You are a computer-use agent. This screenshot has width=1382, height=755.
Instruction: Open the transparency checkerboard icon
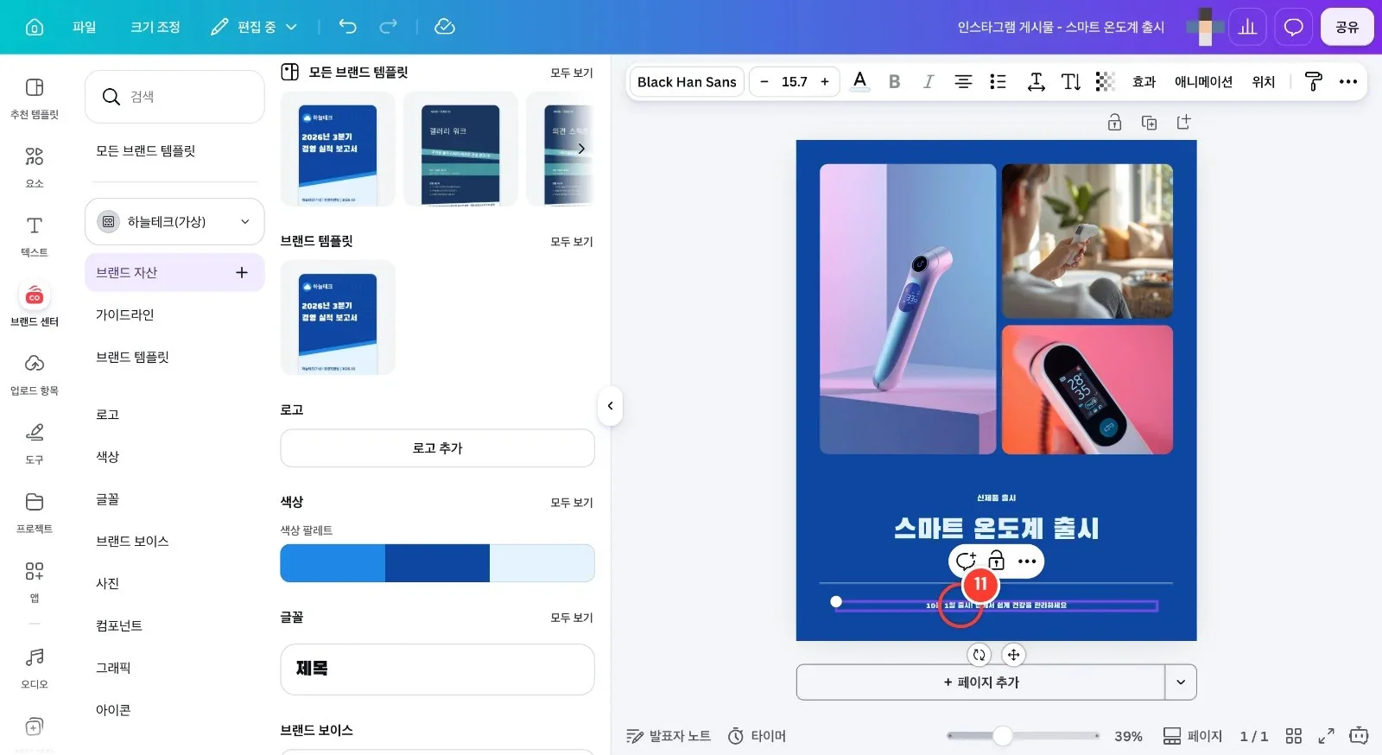(x=1105, y=81)
